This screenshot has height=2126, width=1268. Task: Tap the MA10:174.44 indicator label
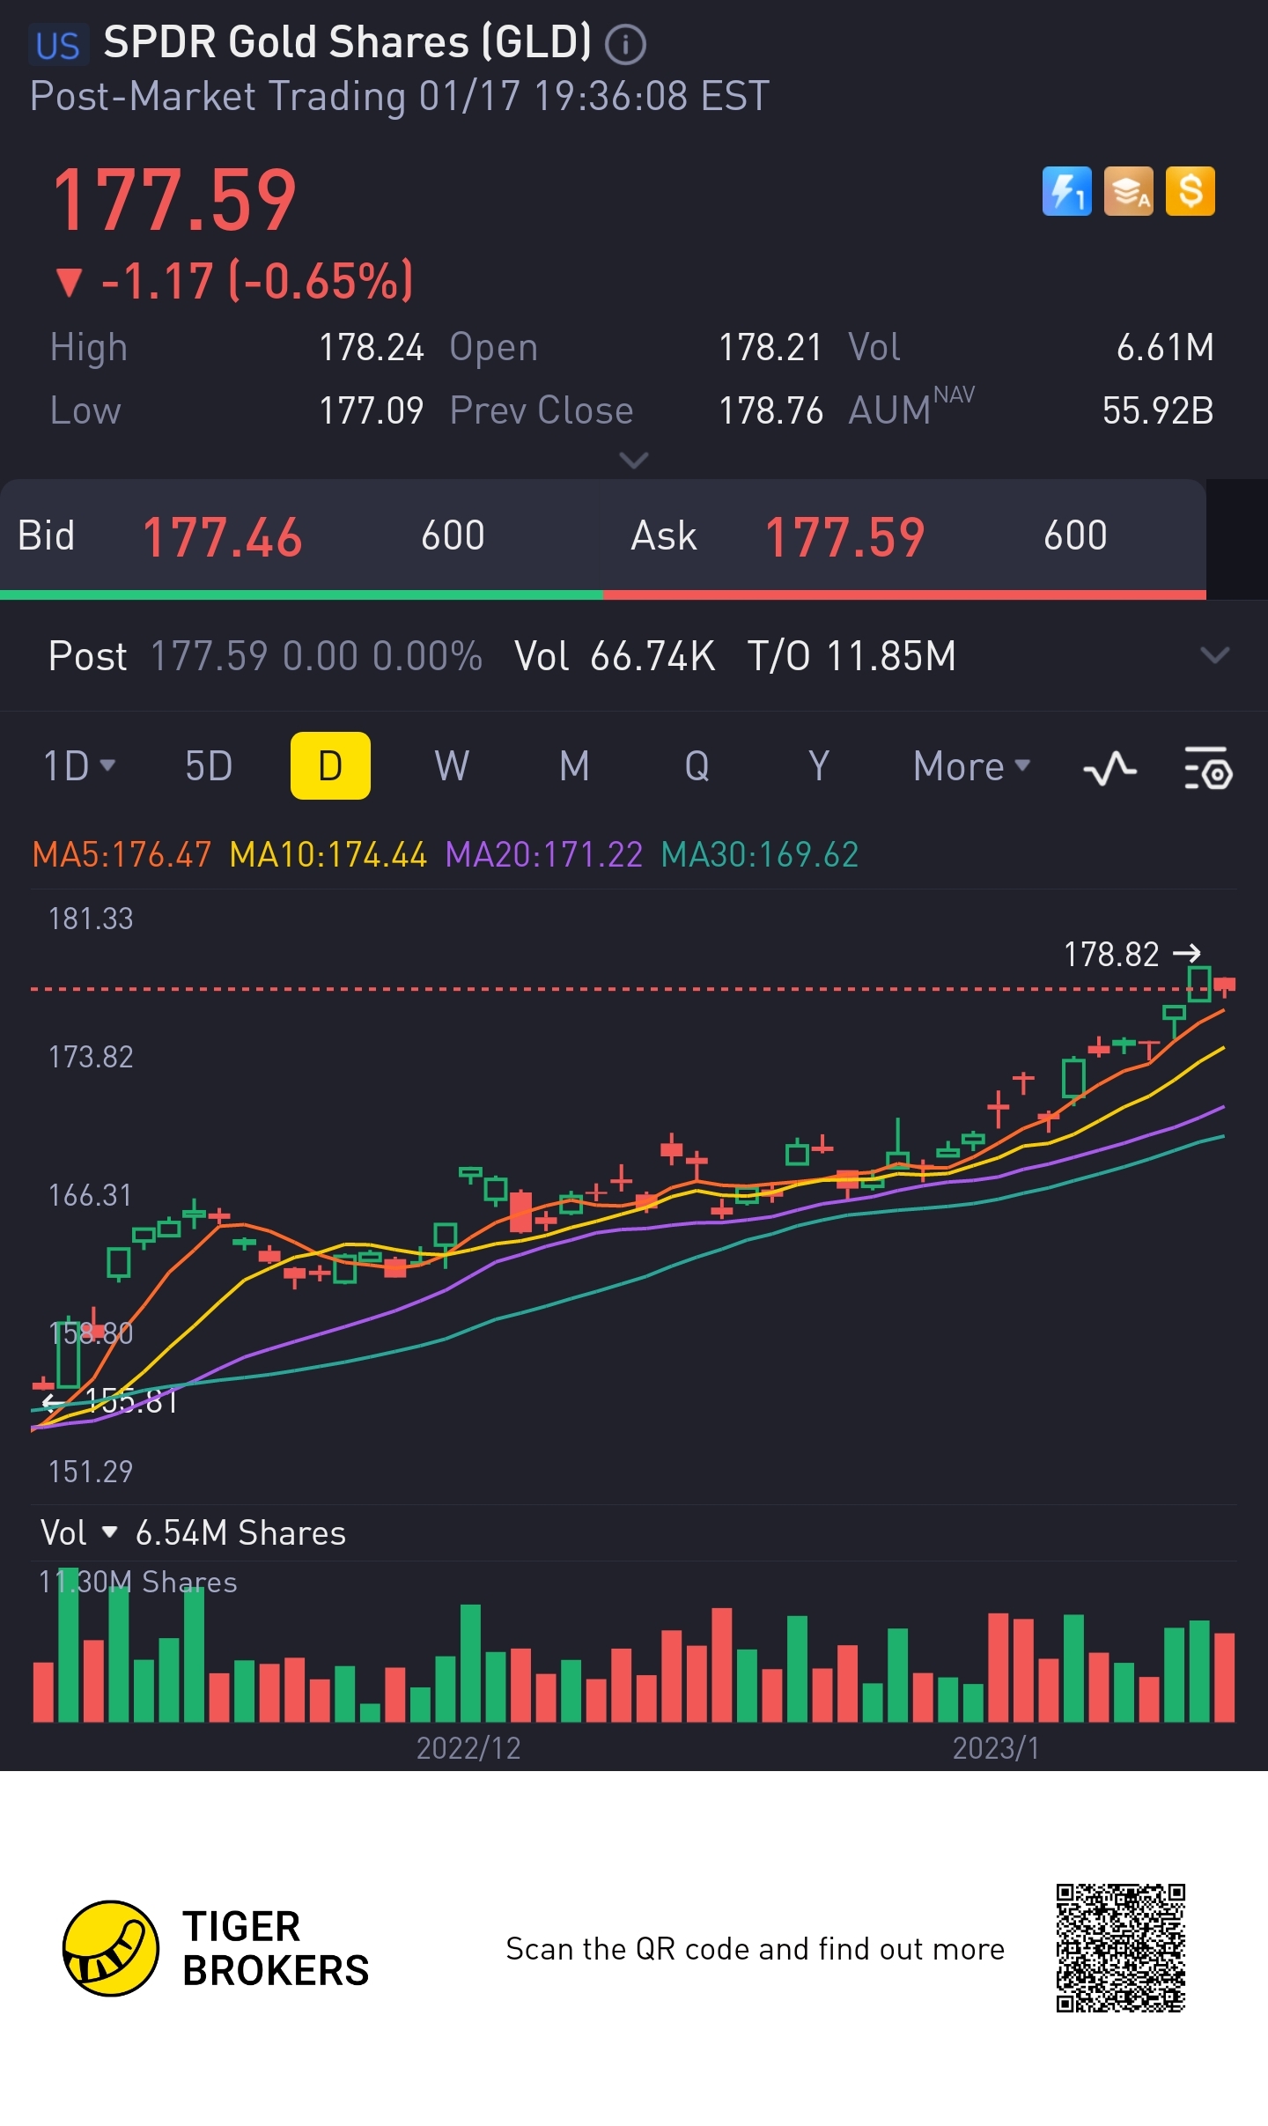coord(328,854)
